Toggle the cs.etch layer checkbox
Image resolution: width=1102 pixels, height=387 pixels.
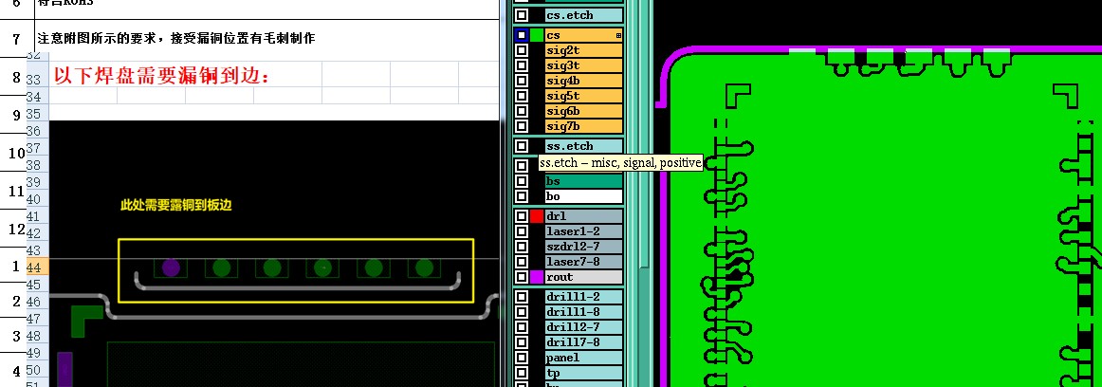(522, 15)
